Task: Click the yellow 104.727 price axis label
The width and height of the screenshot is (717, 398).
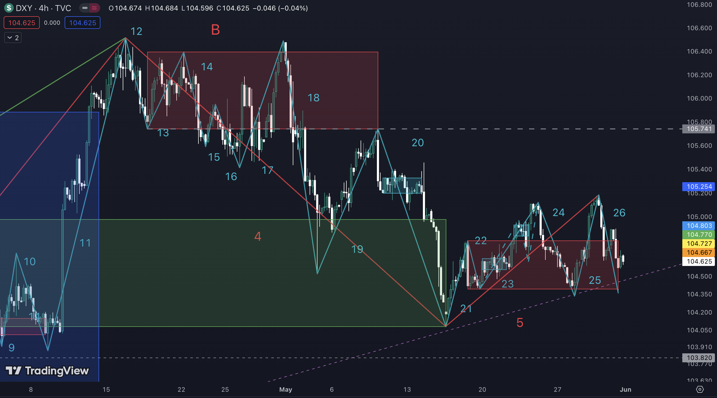Action: pos(699,243)
